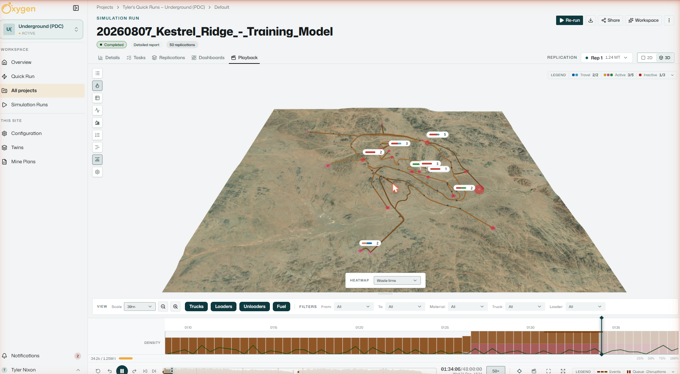Viewport: 680px width, 374px height.
Task: Recenter the map view with the crosshair icon
Action: tap(519, 371)
